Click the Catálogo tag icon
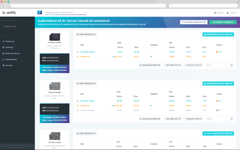Image resolution: width=240 pixels, height=150 pixels. (x=3, y=47)
